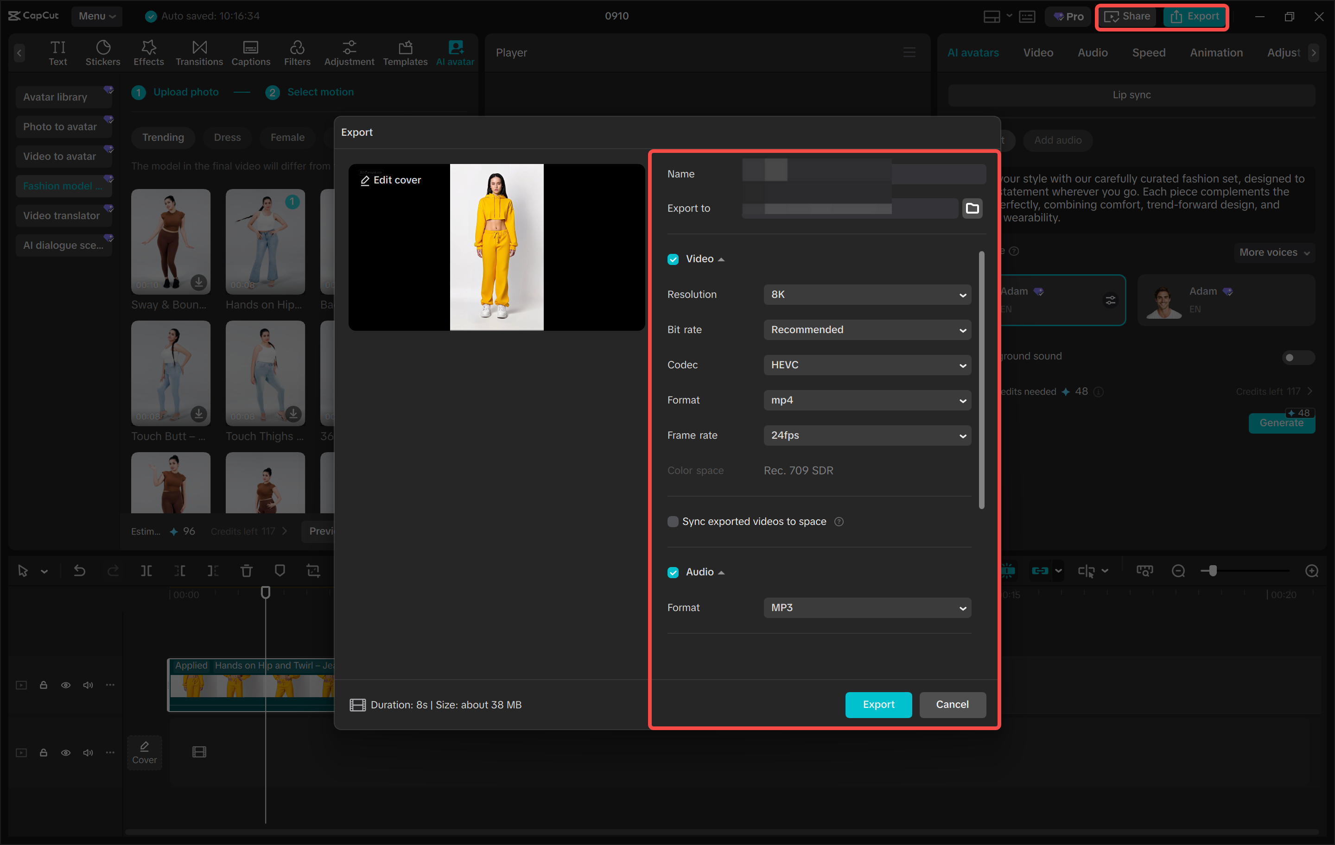The image size is (1335, 845).
Task: Click the Delete icon in timeline toolbar
Action: 246,571
